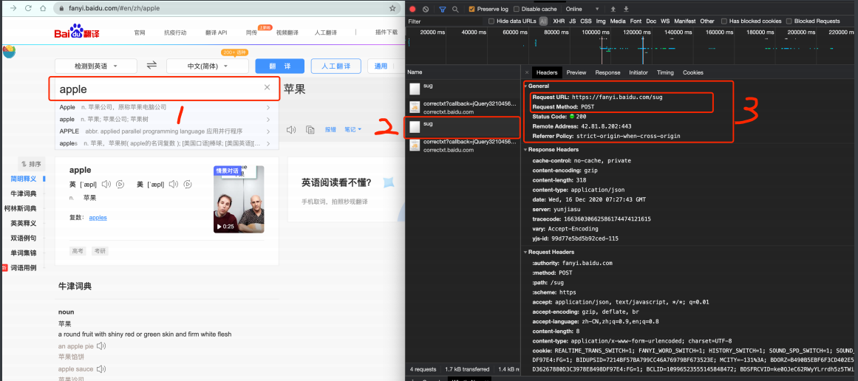Filter requests by JS type
858x381 pixels.
(572, 21)
